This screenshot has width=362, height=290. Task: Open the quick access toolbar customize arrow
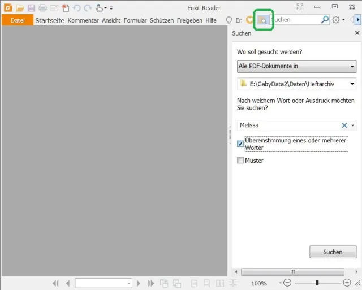click(111, 8)
